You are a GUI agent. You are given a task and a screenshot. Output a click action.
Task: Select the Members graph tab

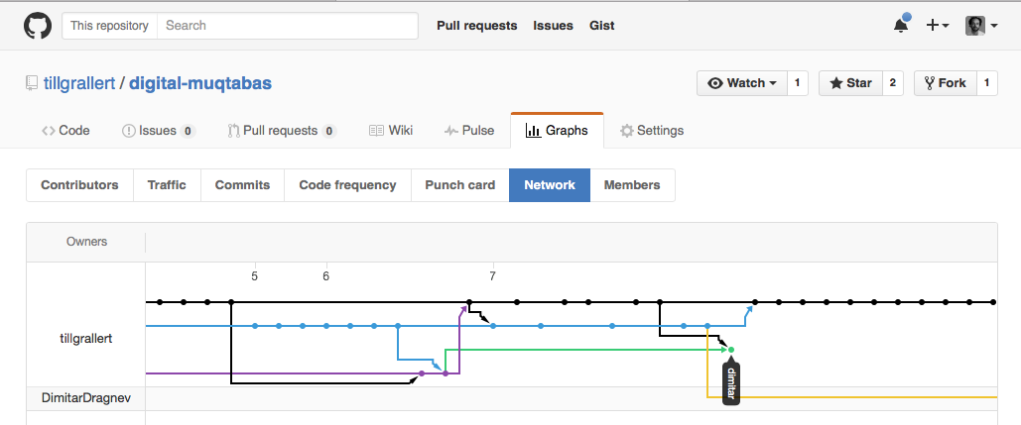click(632, 185)
